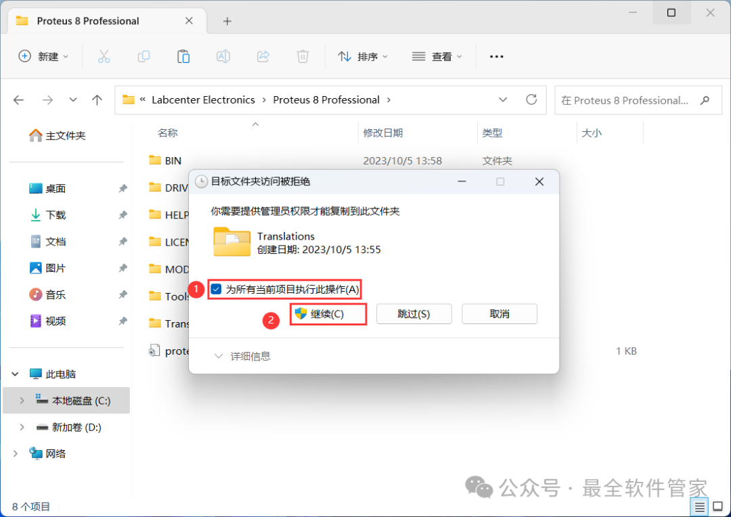Close the access denied dialog
The height and width of the screenshot is (517, 731).
pyautogui.click(x=539, y=182)
